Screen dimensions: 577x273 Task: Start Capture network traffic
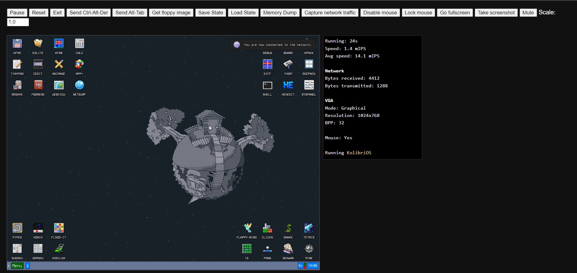pos(330,13)
